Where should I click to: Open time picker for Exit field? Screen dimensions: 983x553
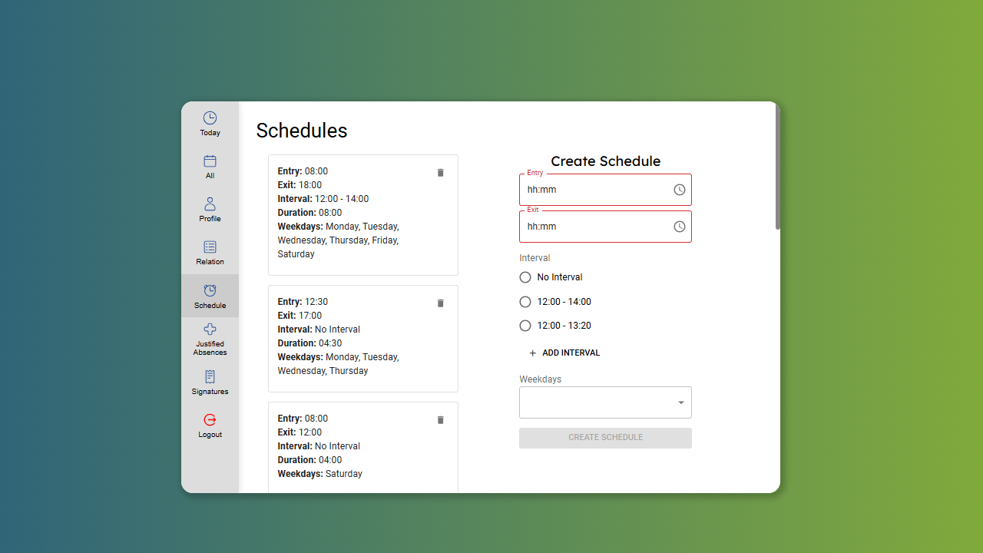click(680, 227)
